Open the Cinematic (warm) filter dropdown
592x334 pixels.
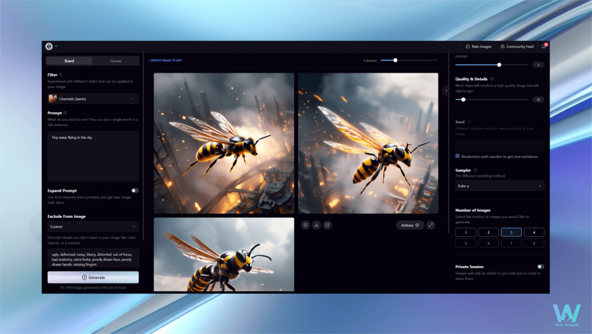click(93, 99)
